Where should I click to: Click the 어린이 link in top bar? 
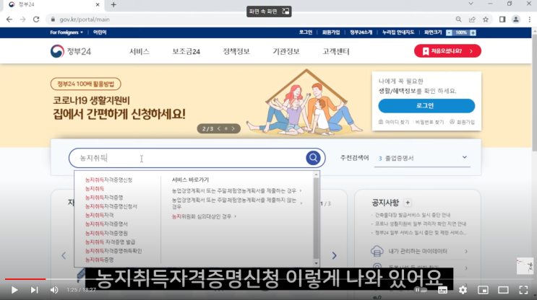pyautogui.click(x=100, y=32)
